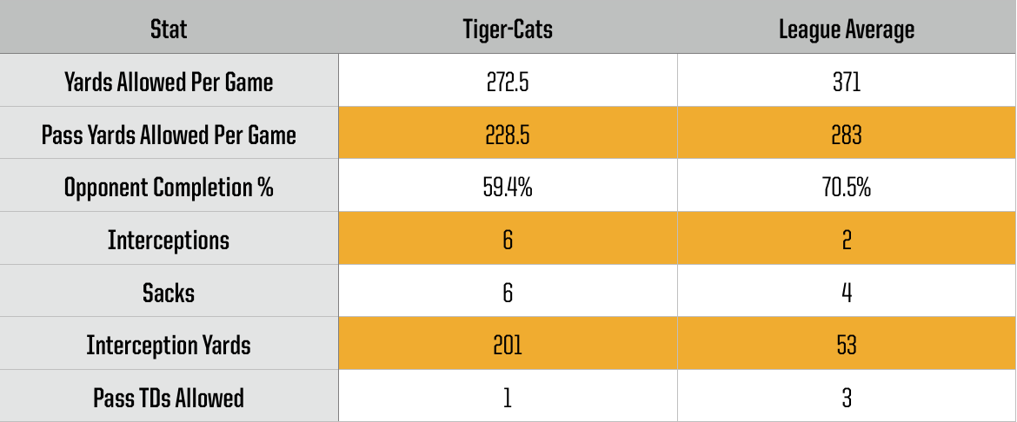Select the Tiger-Cats column header
Image resolution: width=1017 pixels, height=422 pixels.
coord(508,29)
